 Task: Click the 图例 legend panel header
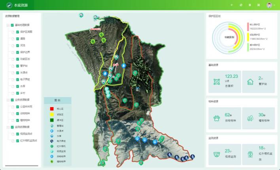click(57, 101)
